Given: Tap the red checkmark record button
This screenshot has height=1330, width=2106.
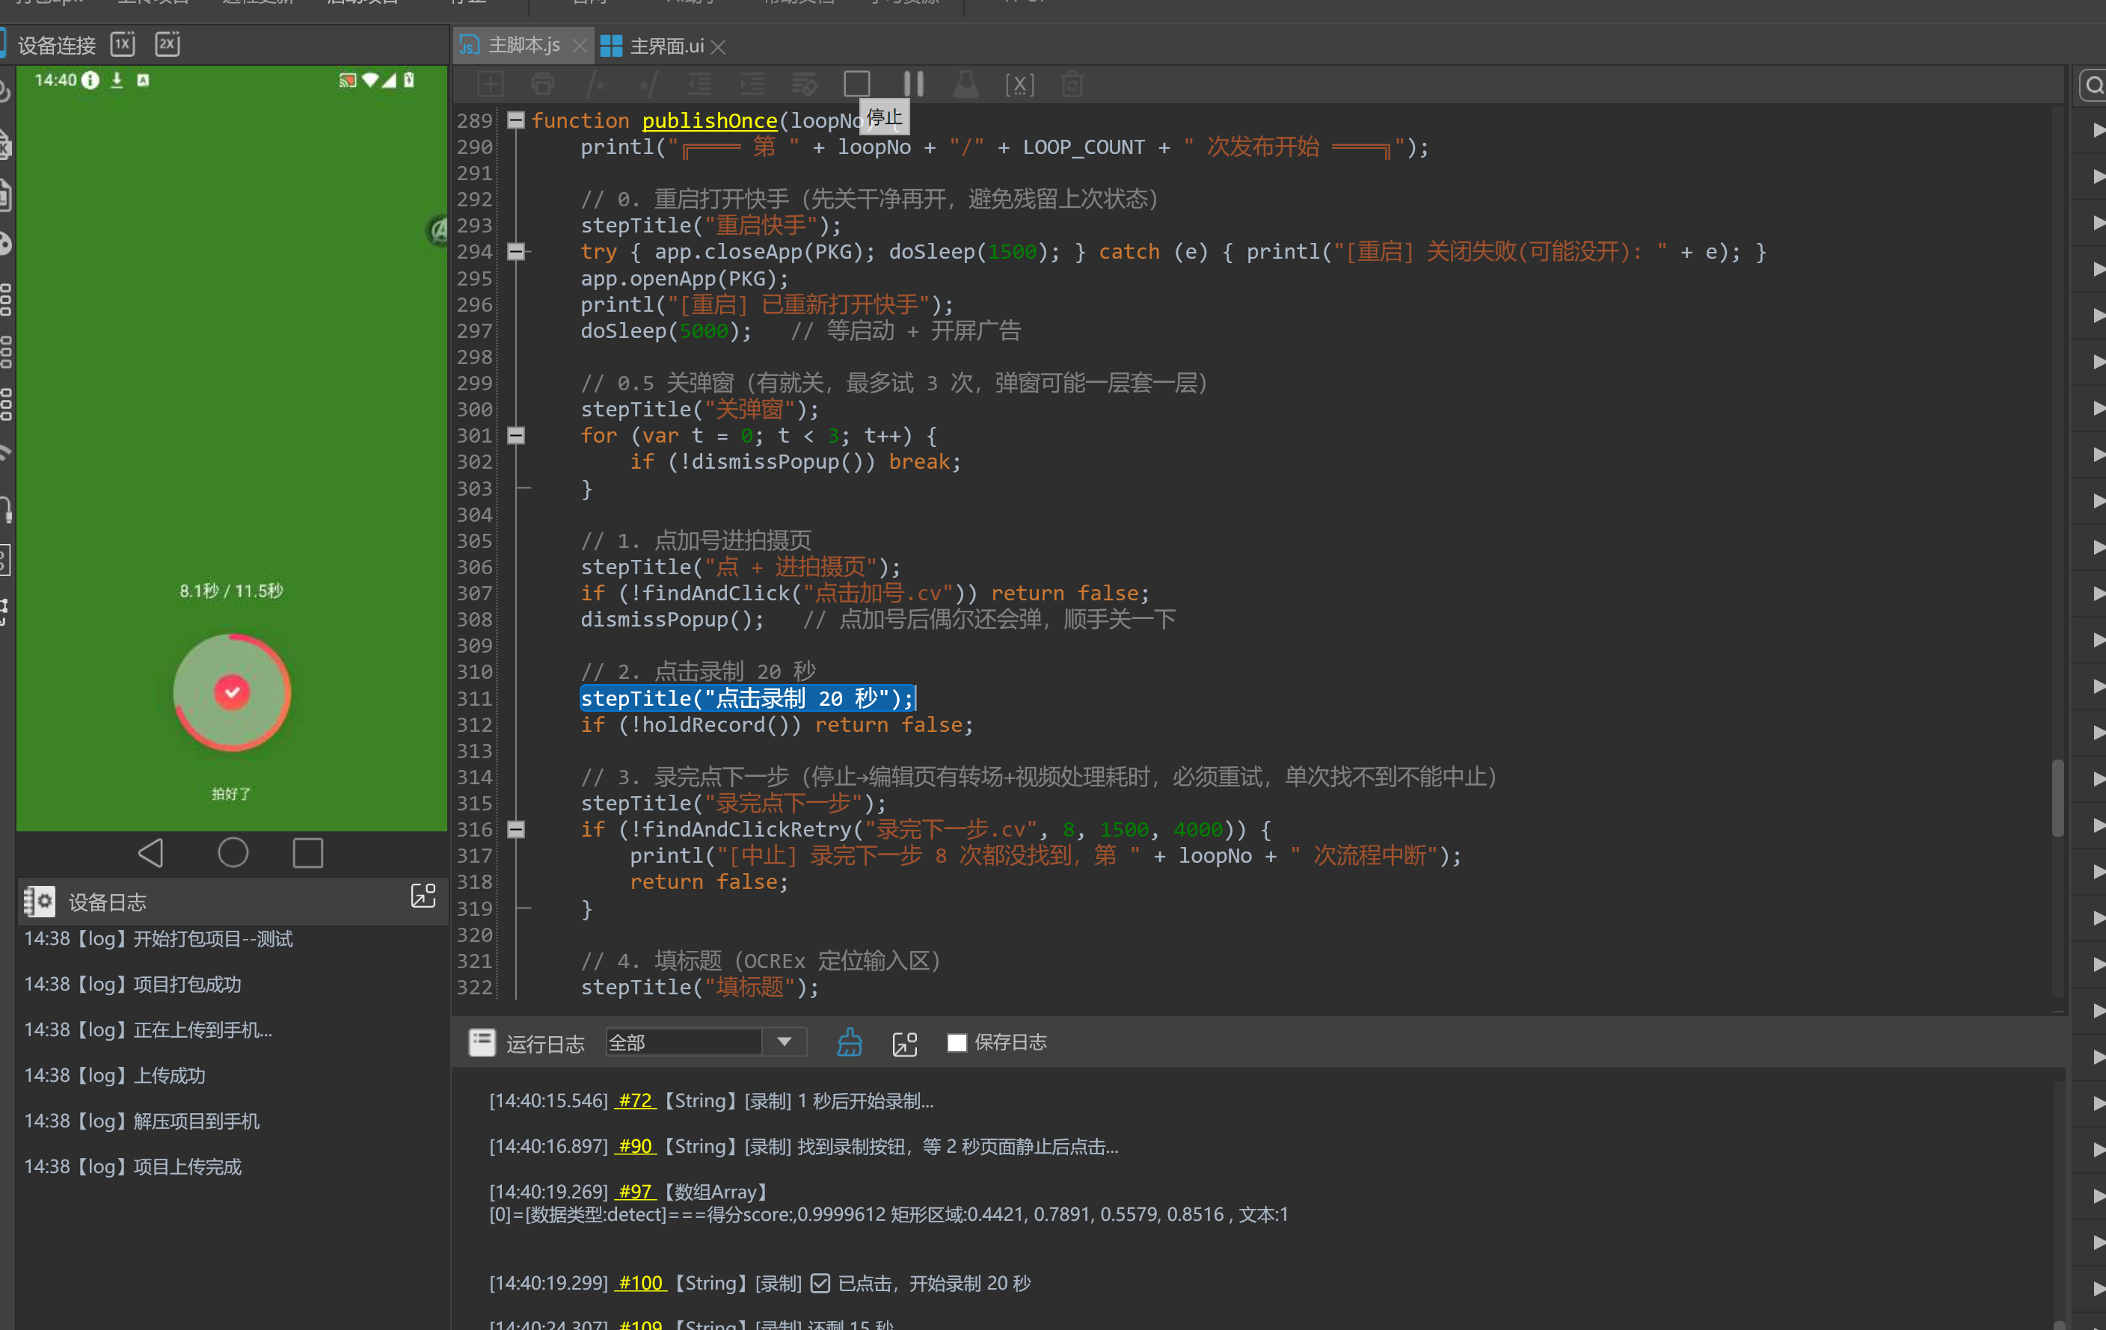Looking at the screenshot, I should tap(232, 692).
